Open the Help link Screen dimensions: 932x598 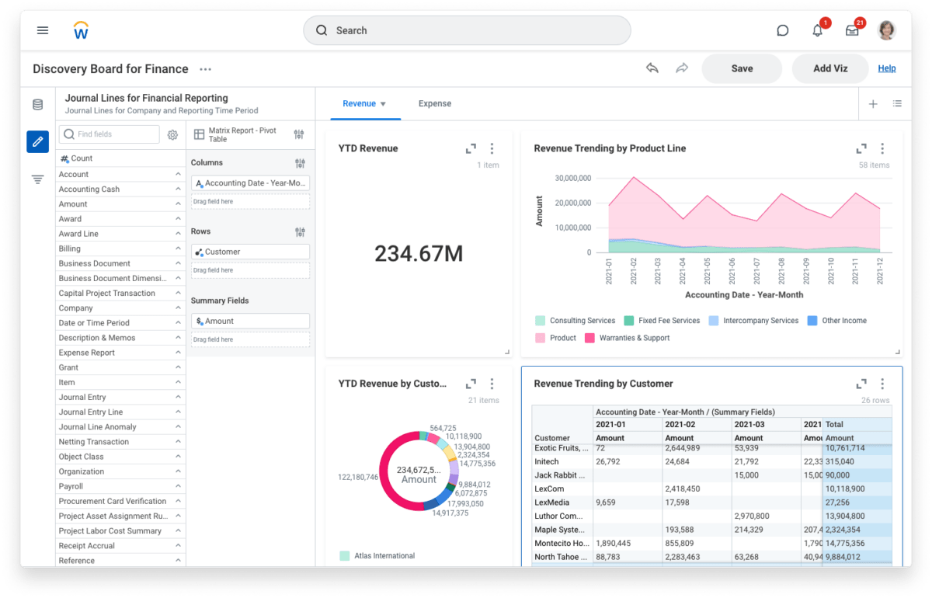point(887,68)
